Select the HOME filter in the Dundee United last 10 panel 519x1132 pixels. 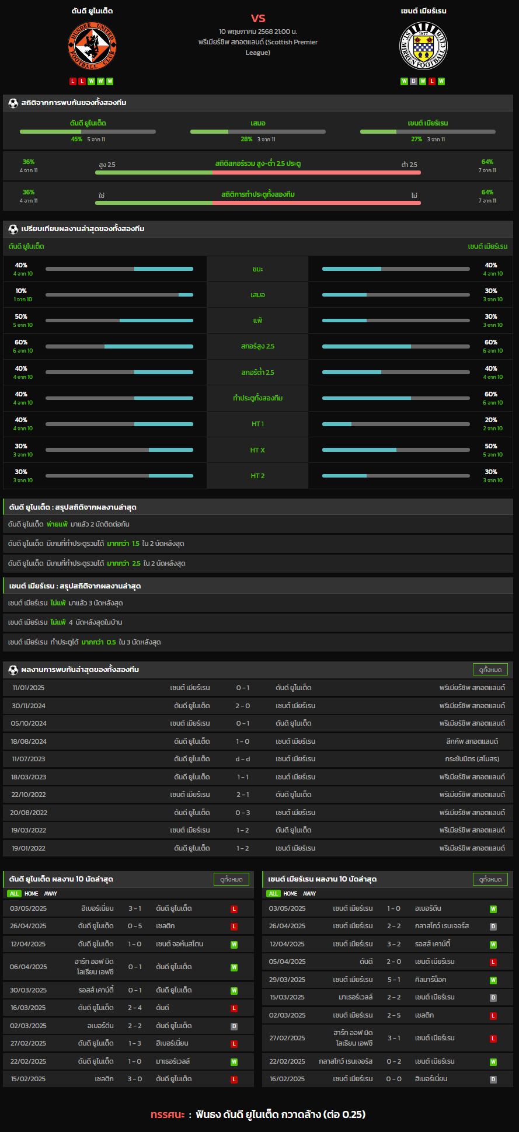(x=31, y=893)
